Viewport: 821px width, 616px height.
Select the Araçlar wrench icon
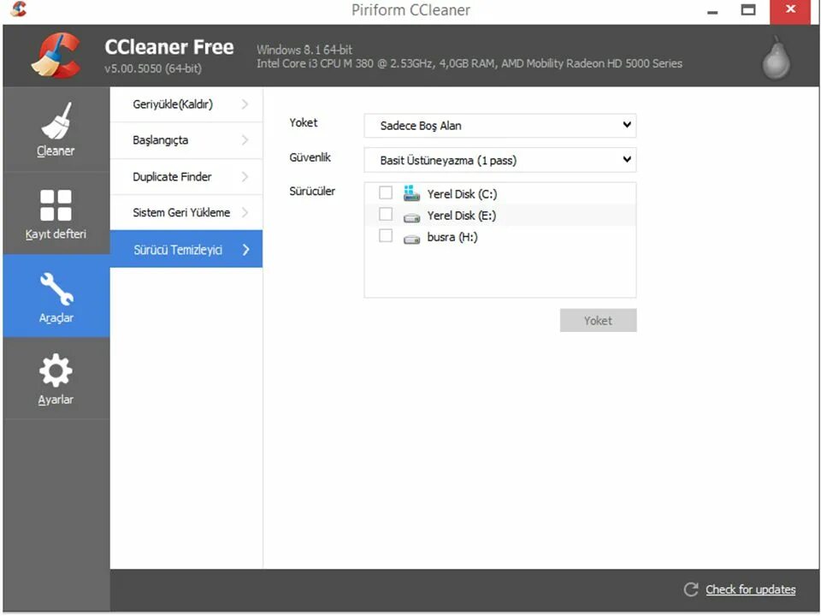point(56,288)
